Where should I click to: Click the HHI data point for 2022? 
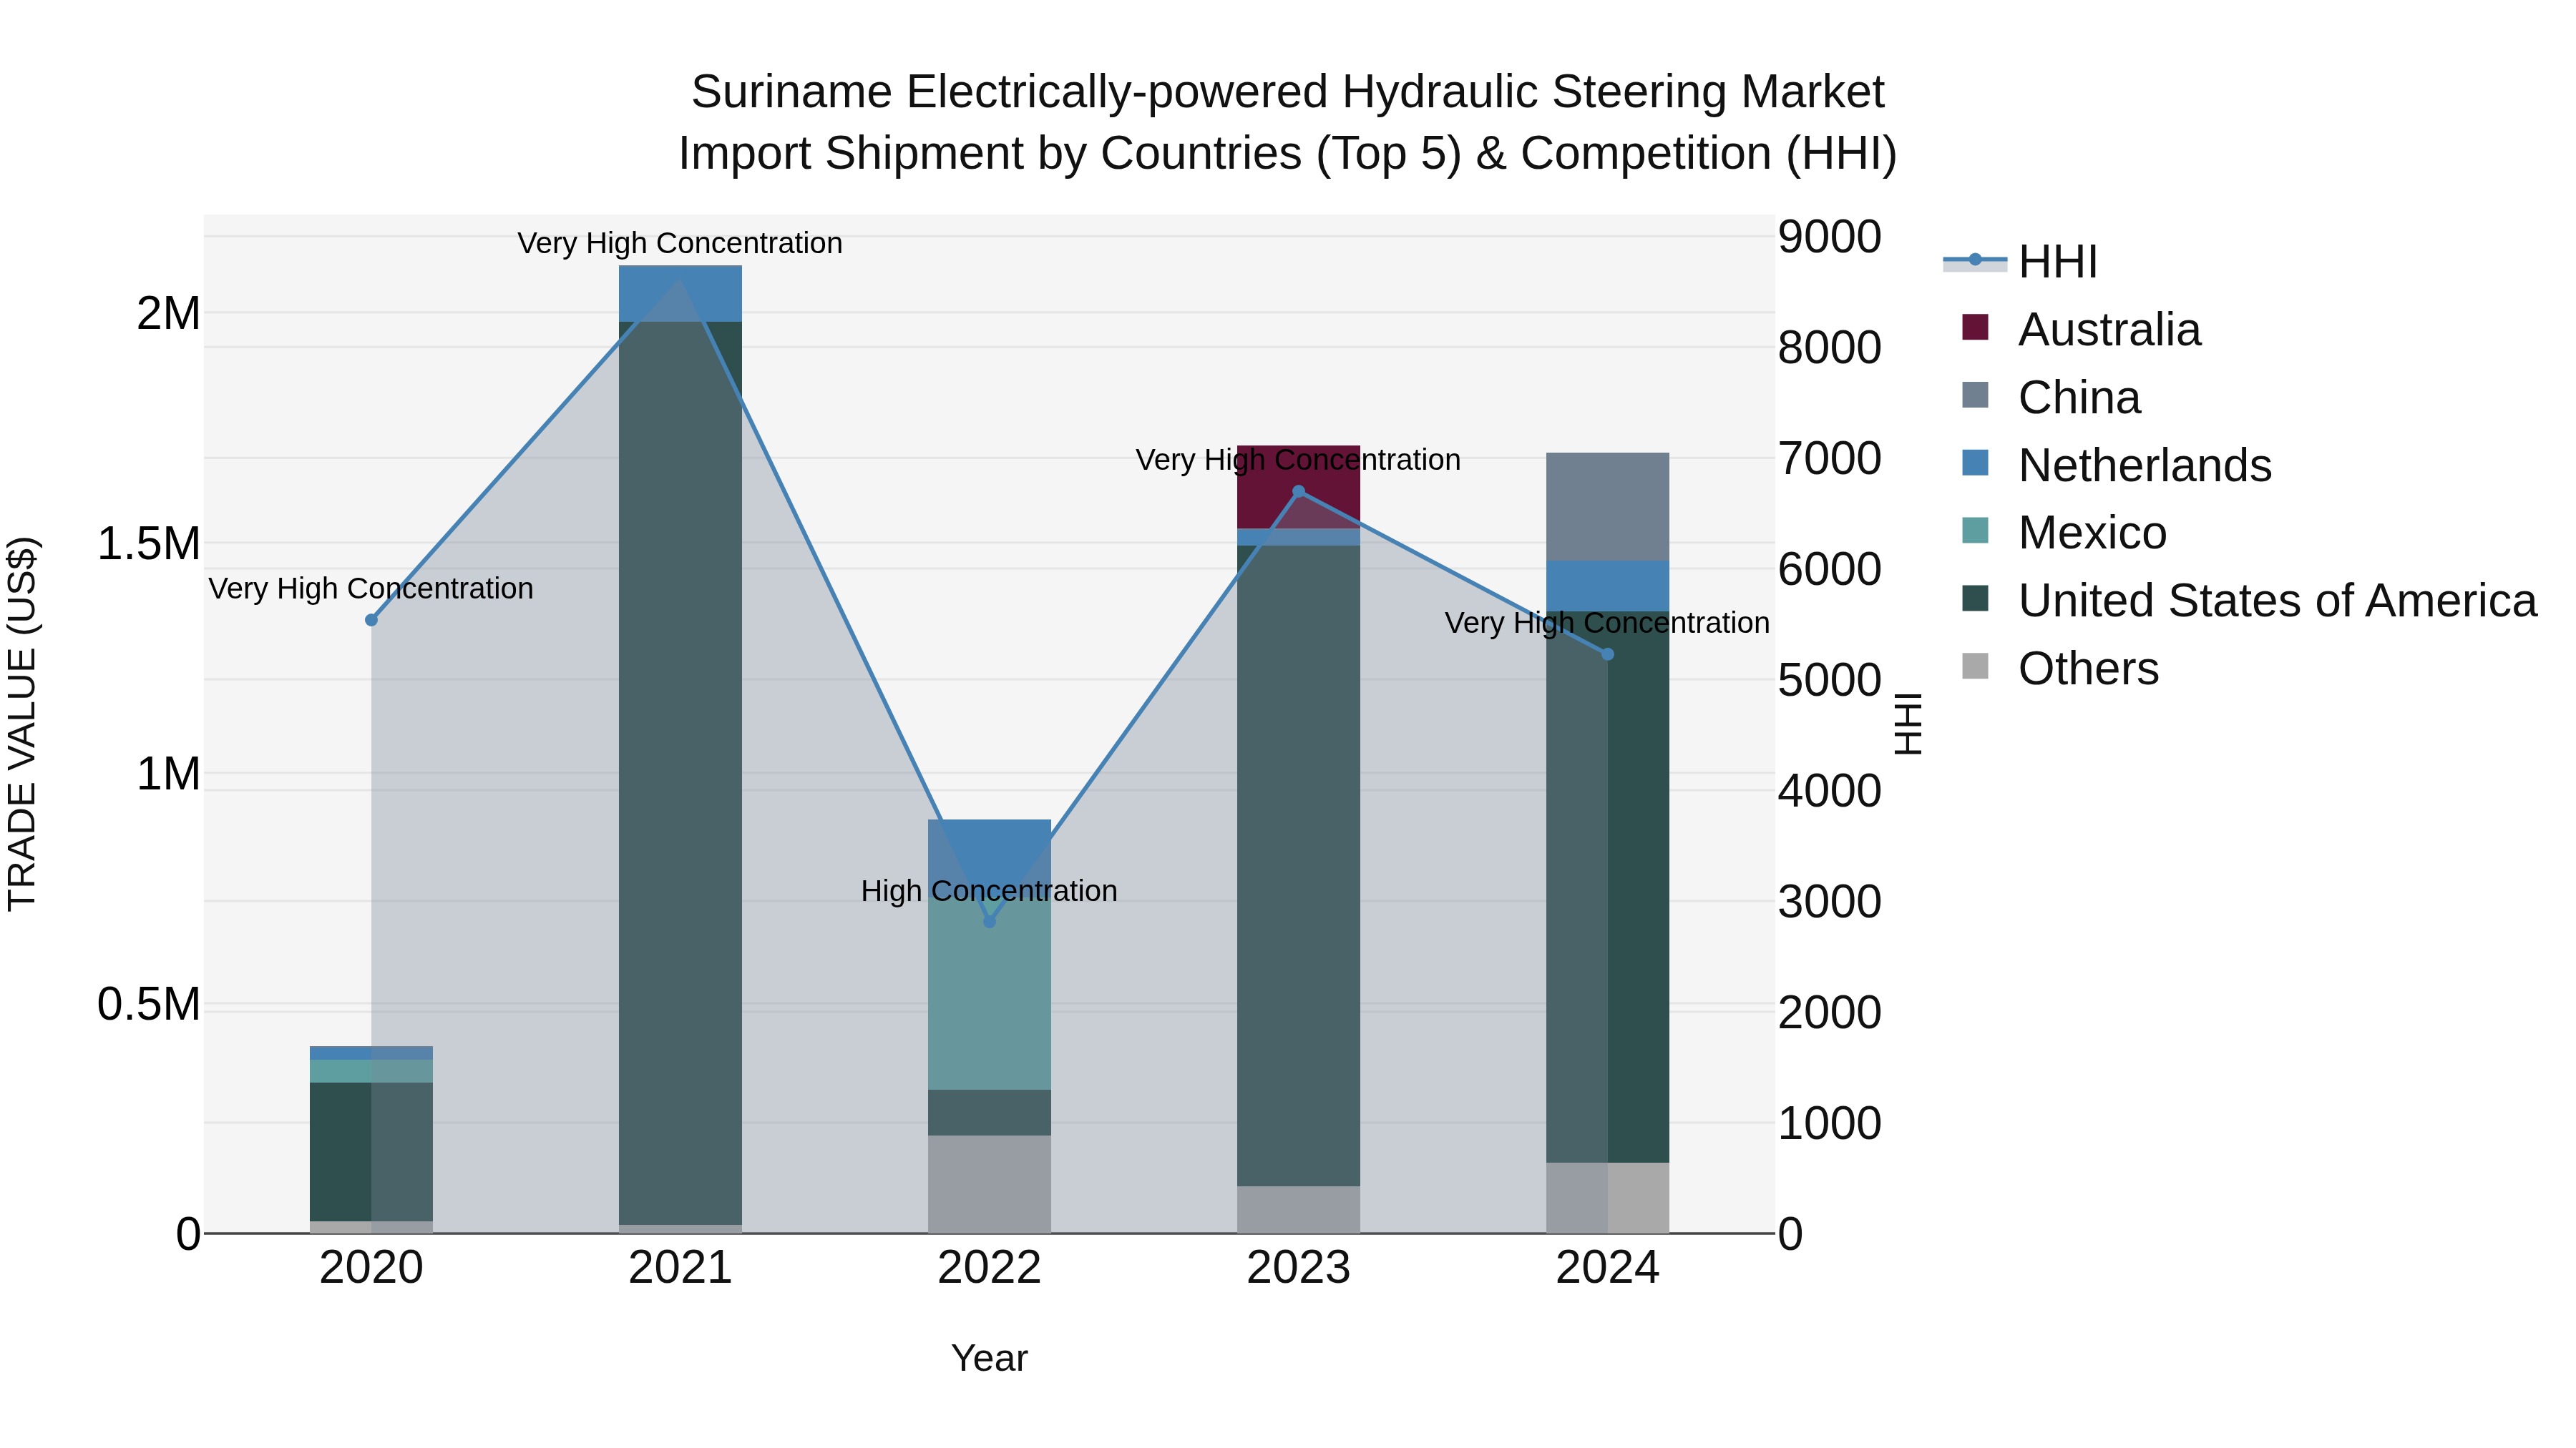(x=989, y=922)
